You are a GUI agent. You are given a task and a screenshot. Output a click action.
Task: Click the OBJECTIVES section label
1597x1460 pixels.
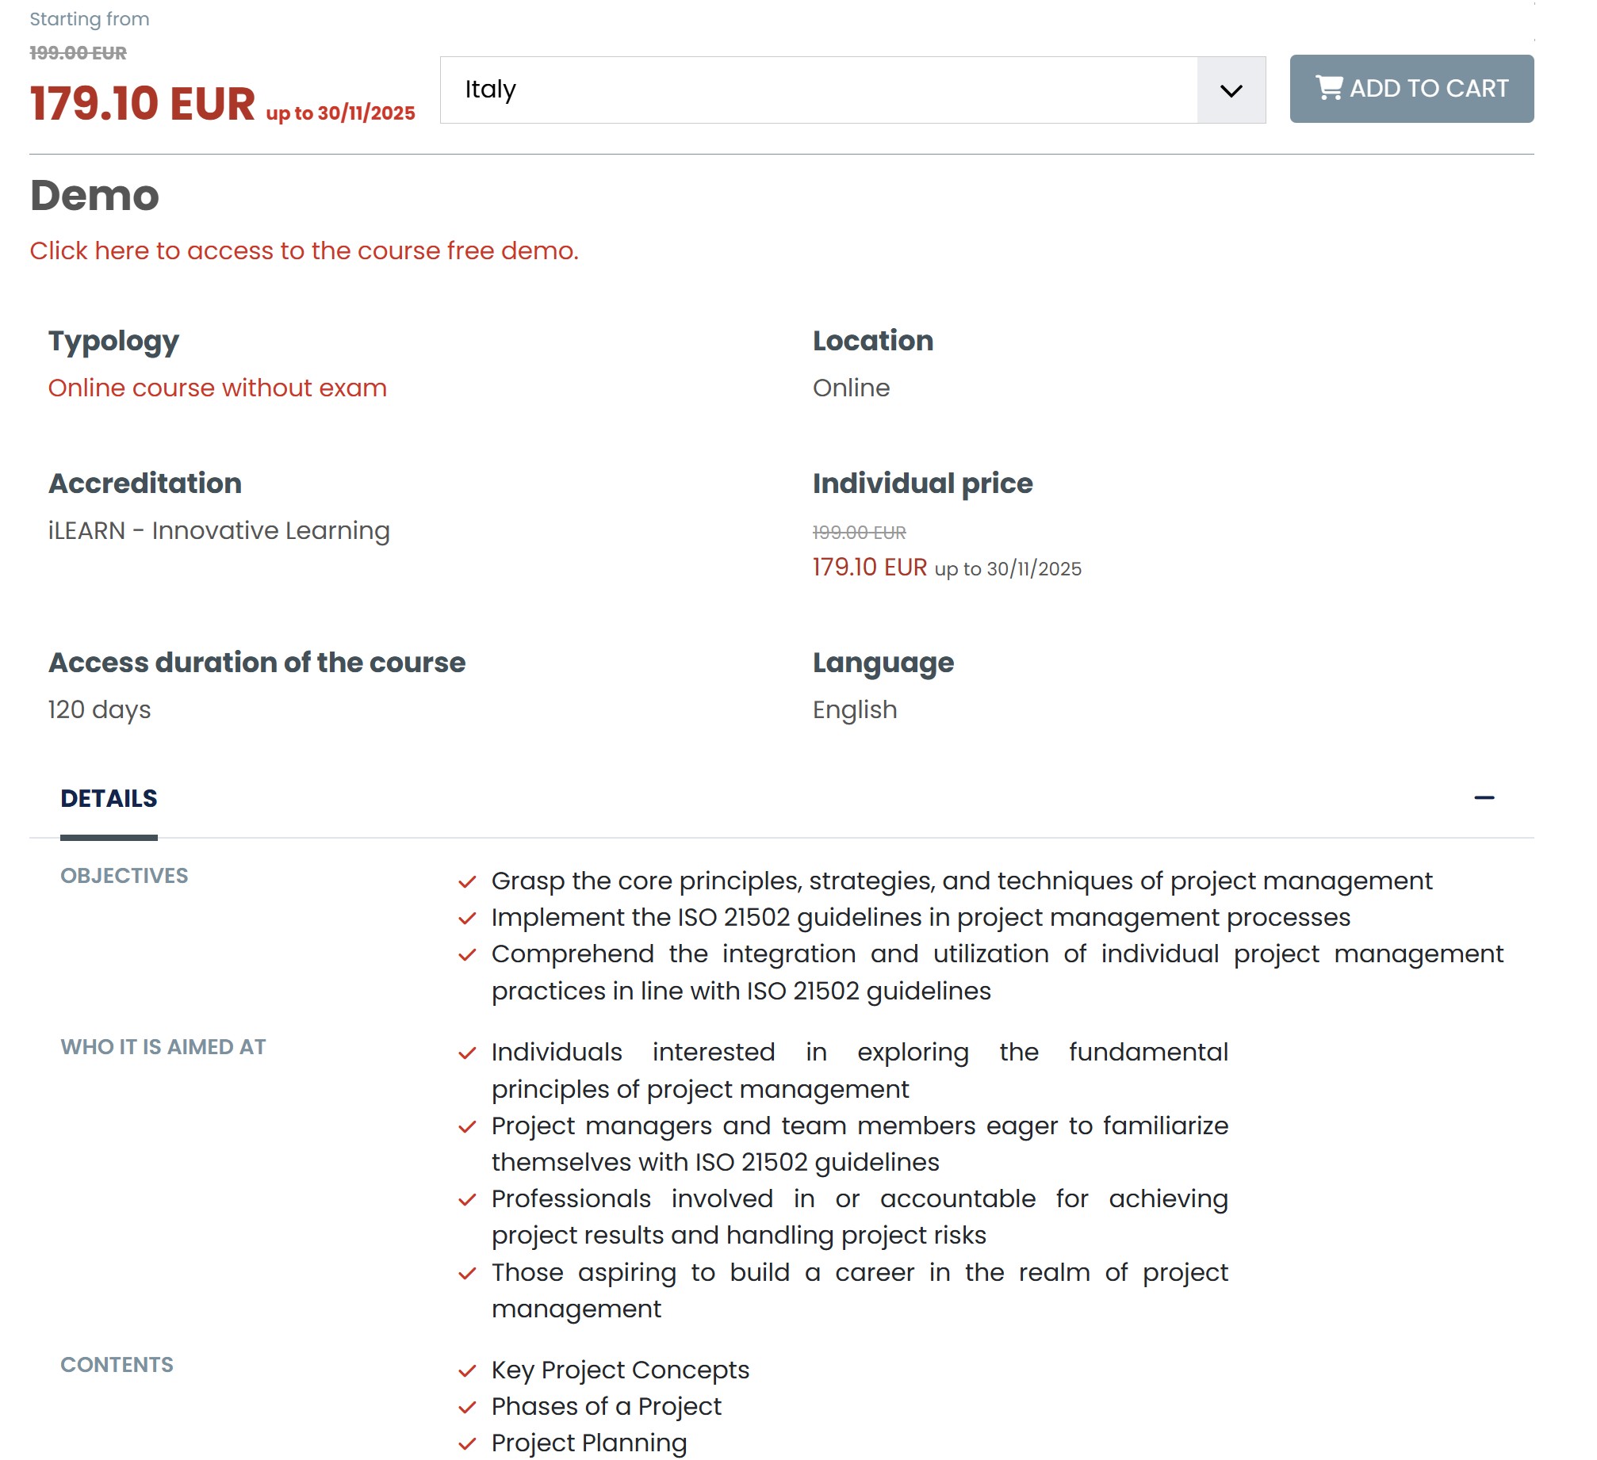click(x=124, y=876)
